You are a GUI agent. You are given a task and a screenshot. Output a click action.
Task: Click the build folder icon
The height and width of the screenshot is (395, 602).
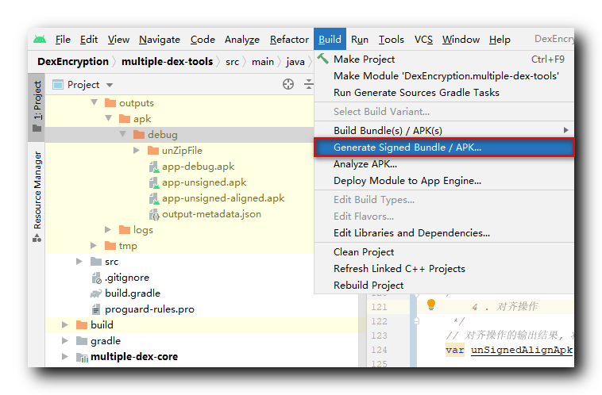pyautogui.click(x=82, y=325)
